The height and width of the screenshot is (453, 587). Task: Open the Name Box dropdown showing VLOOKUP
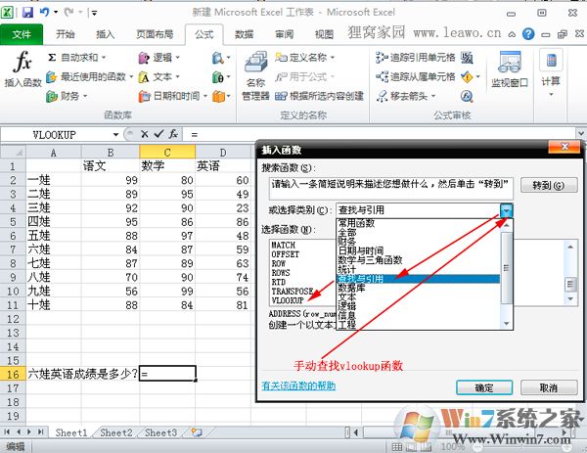click(x=115, y=134)
